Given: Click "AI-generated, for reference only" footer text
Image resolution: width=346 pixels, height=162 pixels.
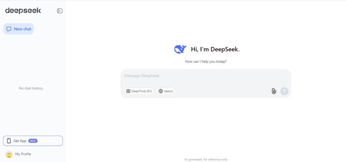Looking at the screenshot, I should 206,160.
